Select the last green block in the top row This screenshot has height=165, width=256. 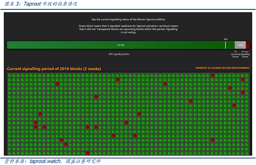point(247,75)
